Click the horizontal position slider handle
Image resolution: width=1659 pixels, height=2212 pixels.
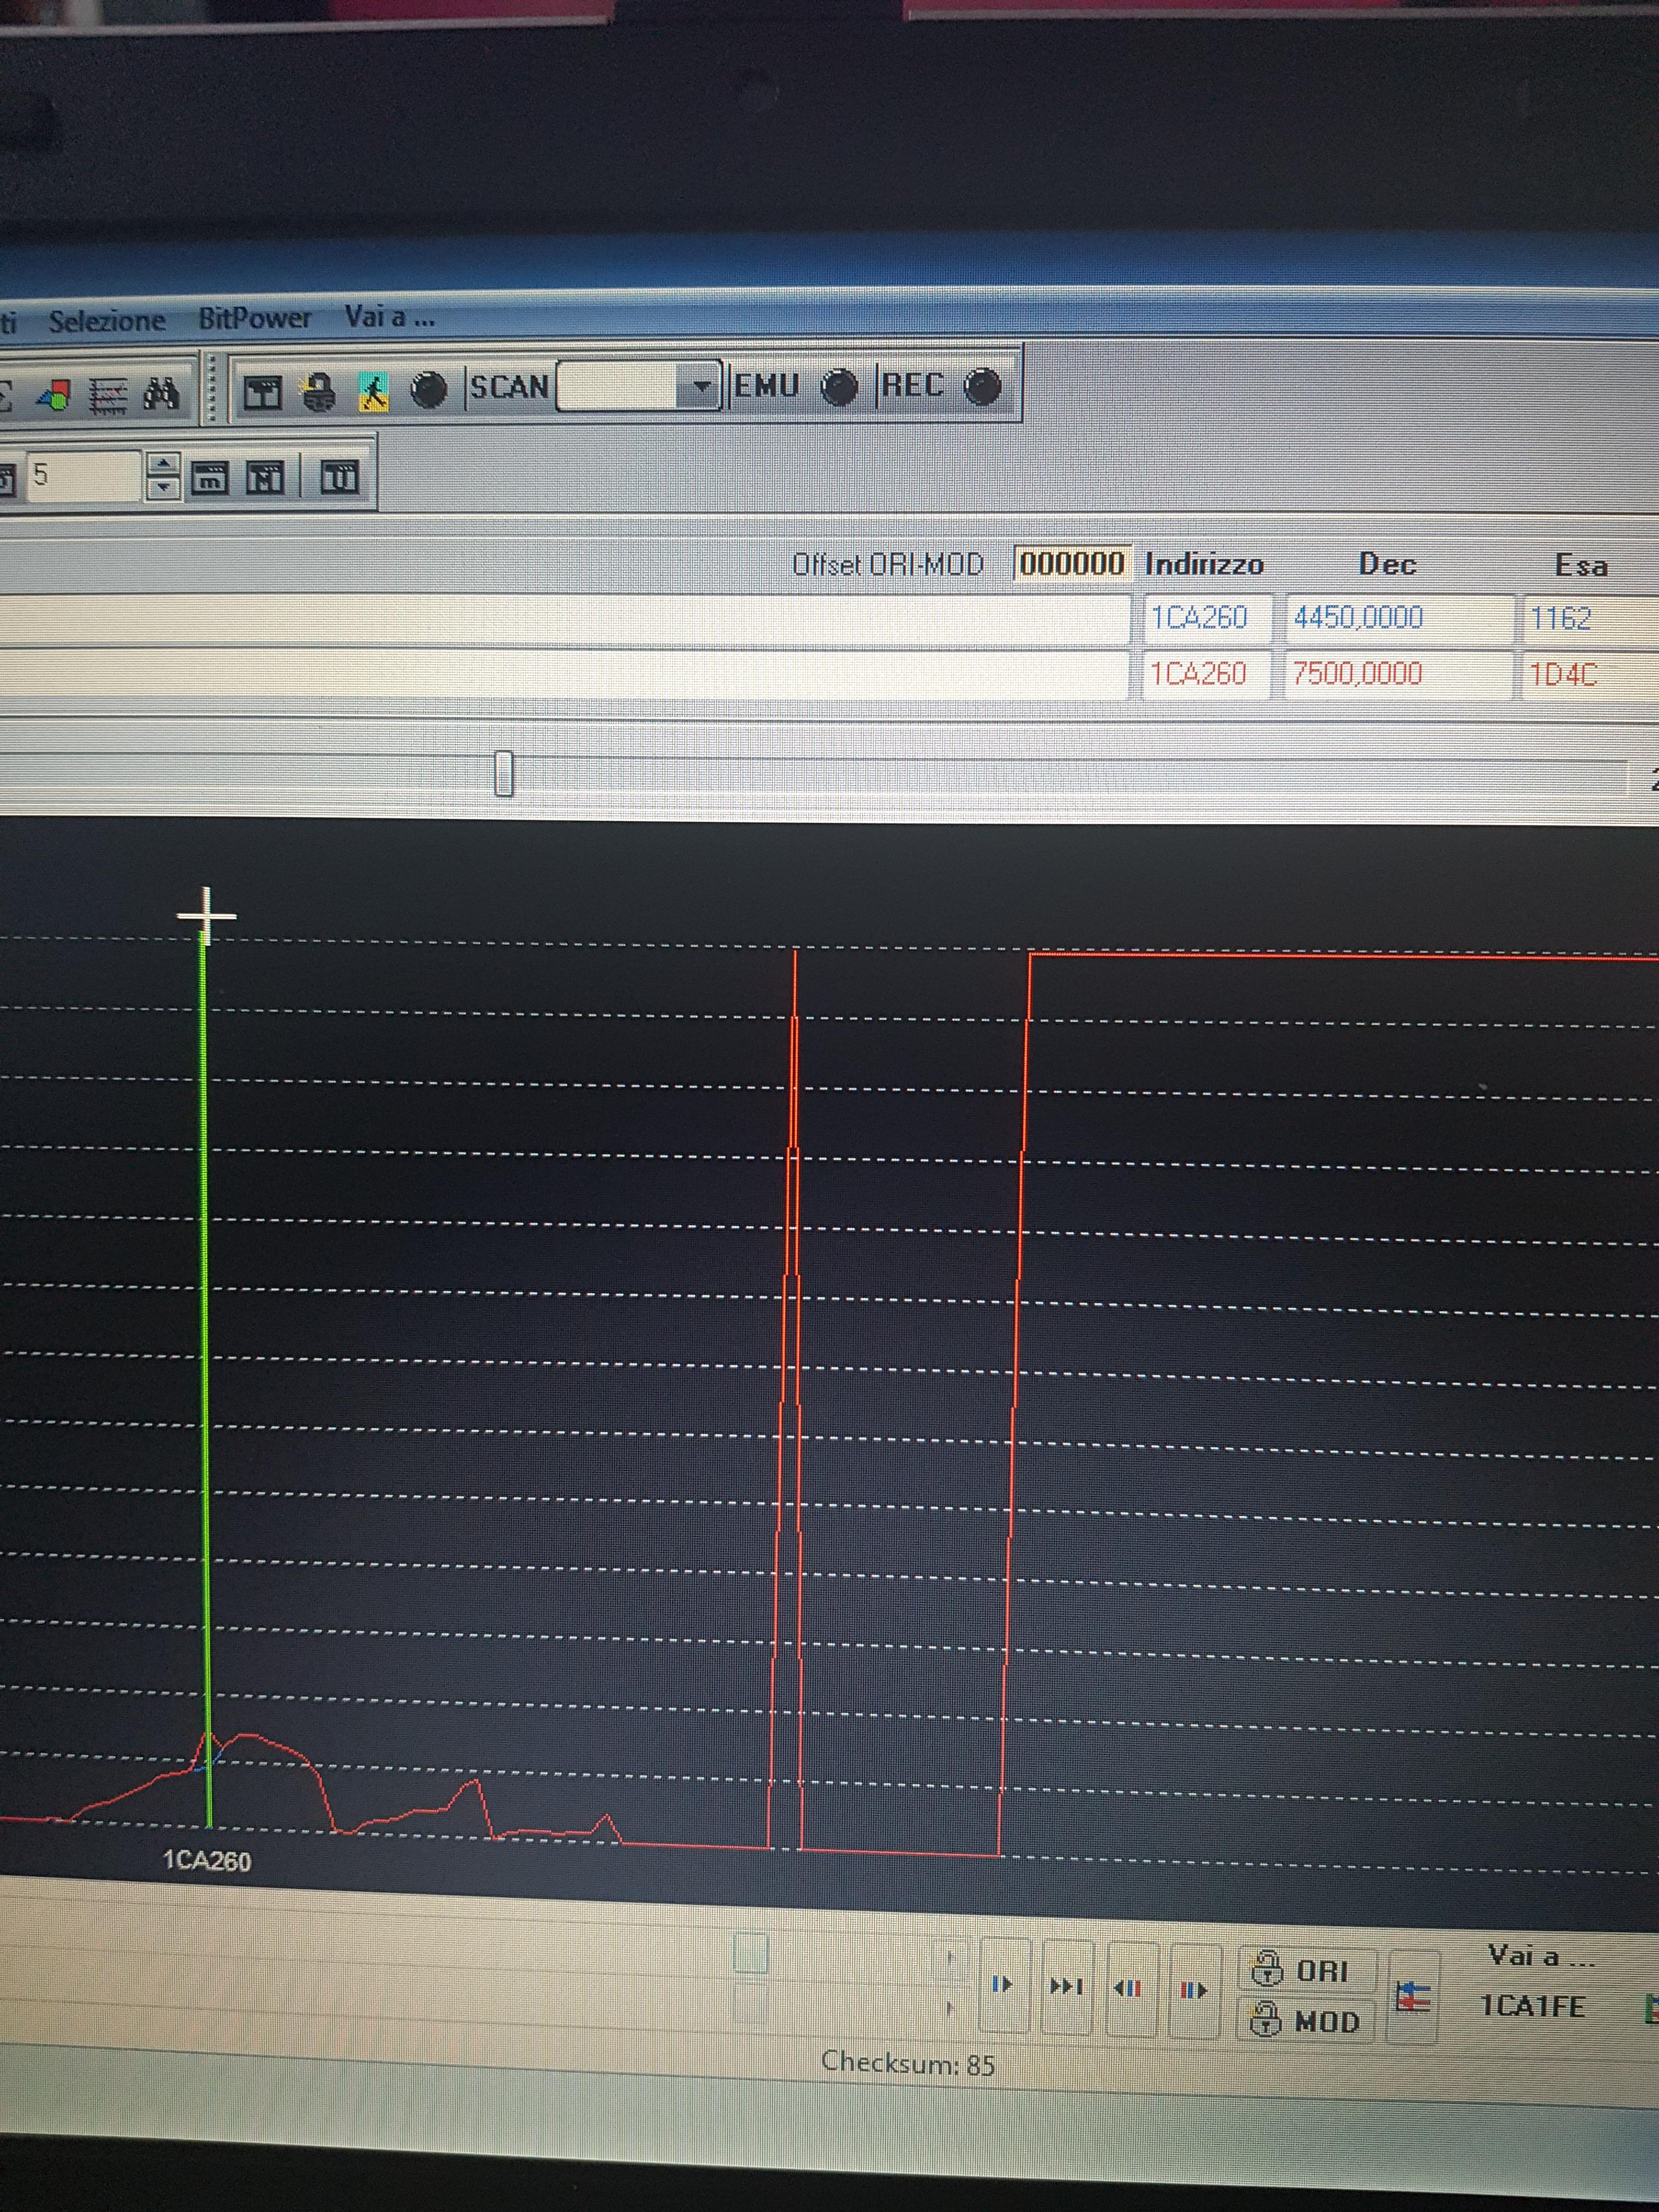[504, 773]
